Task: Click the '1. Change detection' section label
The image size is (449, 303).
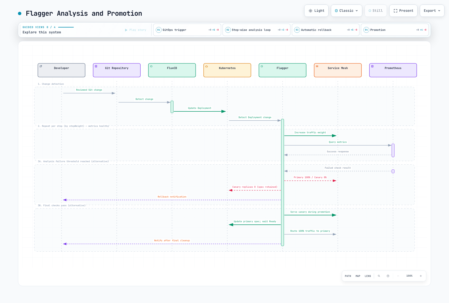Action: click(51, 84)
